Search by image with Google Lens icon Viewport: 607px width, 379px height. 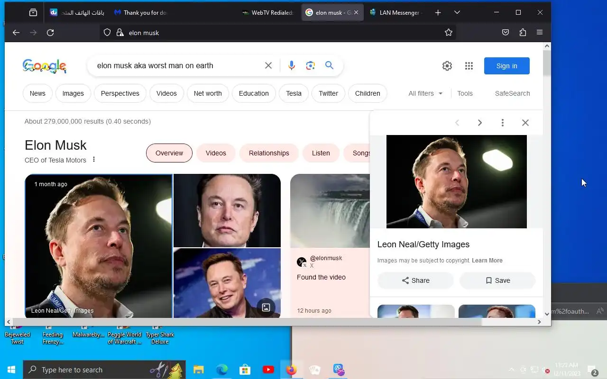[311, 65]
